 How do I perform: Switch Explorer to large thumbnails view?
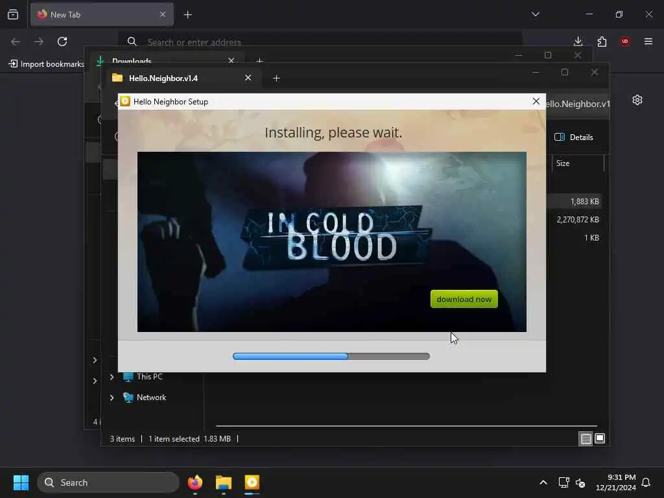pyautogui.click(x=600, y=438)
